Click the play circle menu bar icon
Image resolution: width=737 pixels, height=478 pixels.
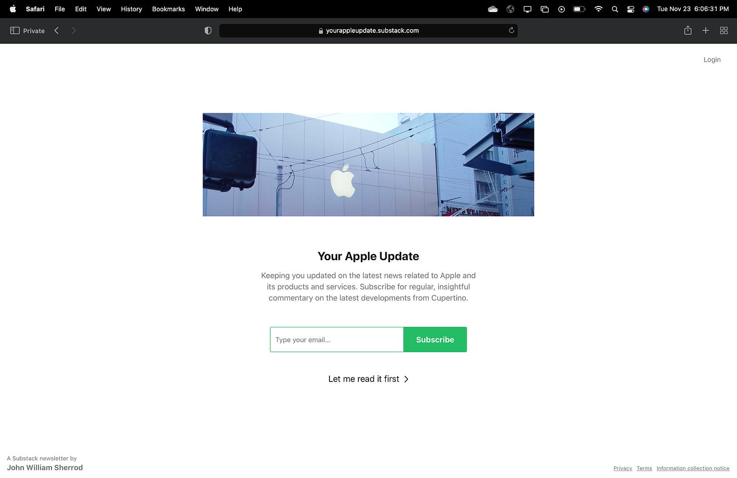pos(561,9)
